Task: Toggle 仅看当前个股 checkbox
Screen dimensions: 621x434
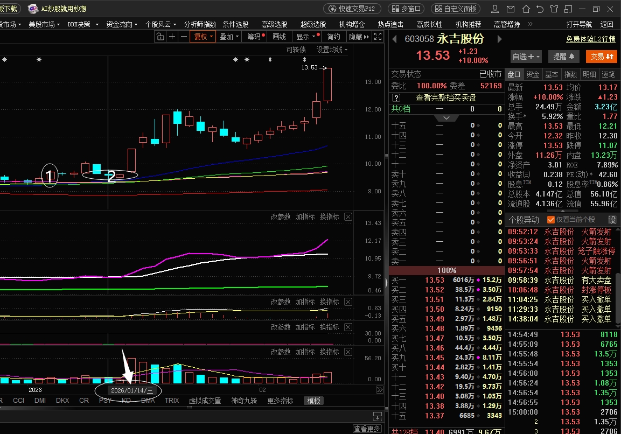Action: coord(551,220)
